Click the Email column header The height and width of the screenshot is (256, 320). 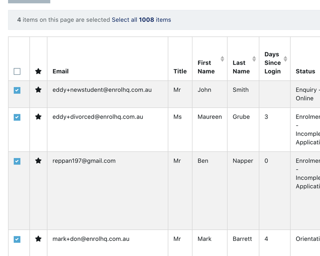click(60, 71)
